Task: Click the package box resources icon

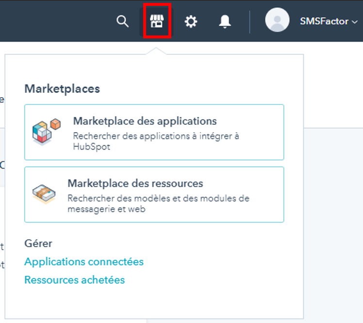Action: point(44,194)
